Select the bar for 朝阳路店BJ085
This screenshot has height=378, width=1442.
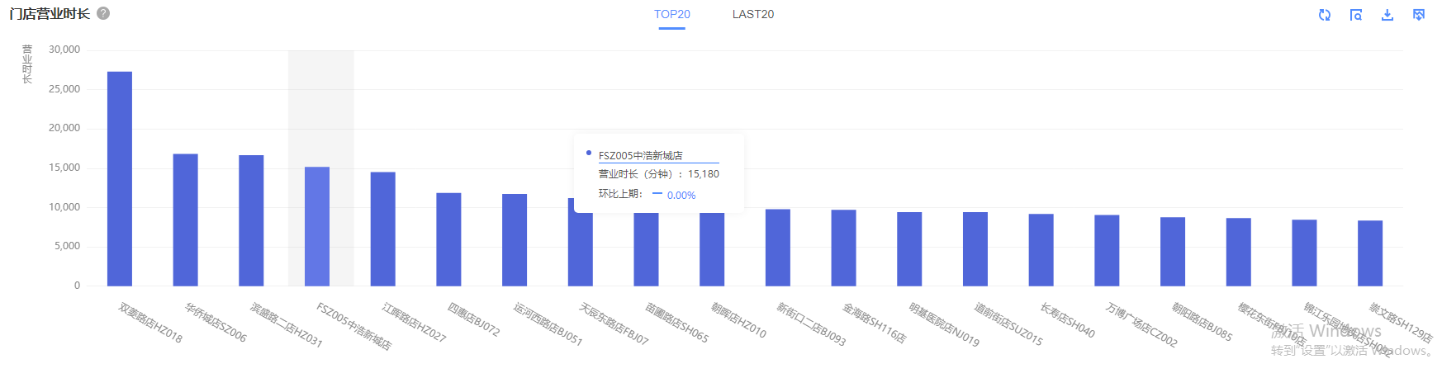(x=1173, y=252)
